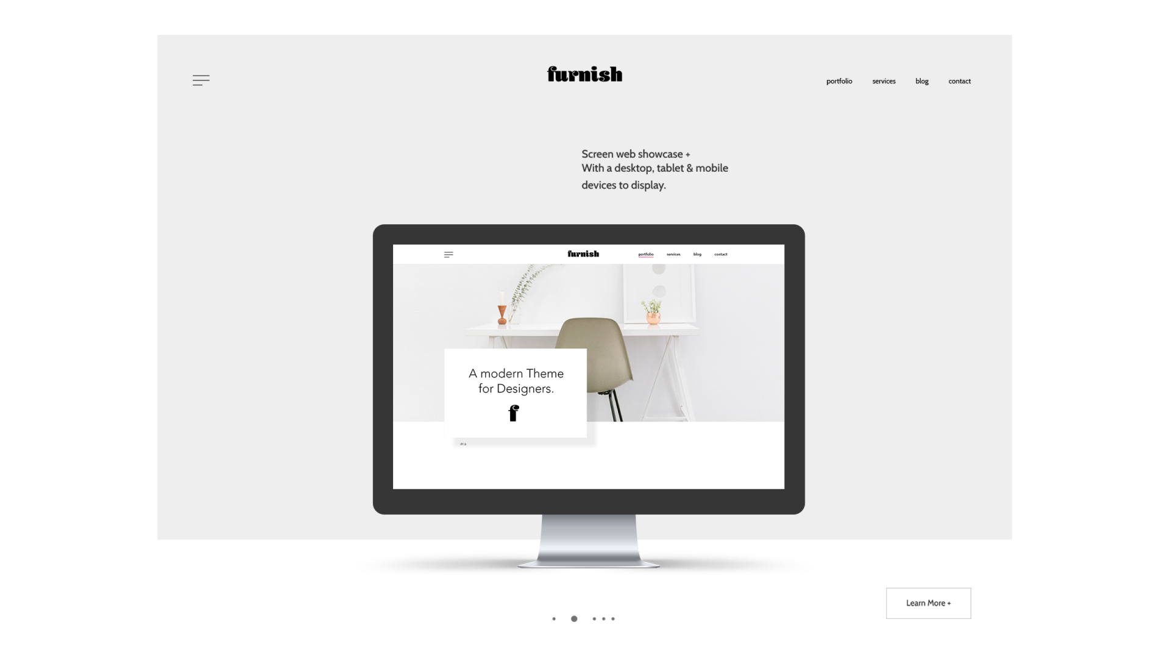This screenshot has height=658, width=1170.
Task: Click the fifth pagination dot indicator
Action: [x=613, y=618]
